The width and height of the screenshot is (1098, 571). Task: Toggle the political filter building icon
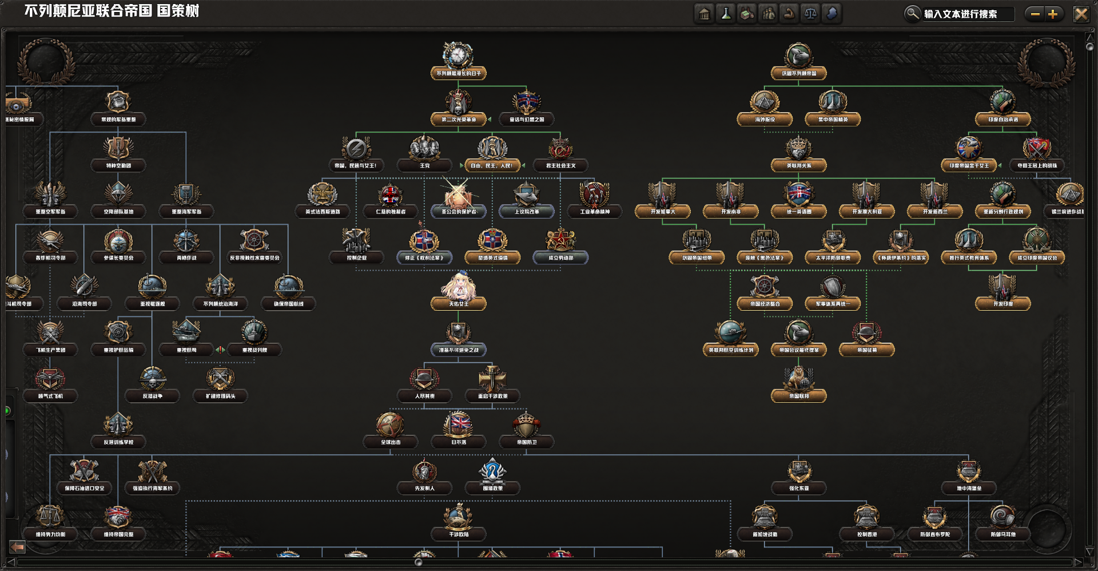[705, 14]
